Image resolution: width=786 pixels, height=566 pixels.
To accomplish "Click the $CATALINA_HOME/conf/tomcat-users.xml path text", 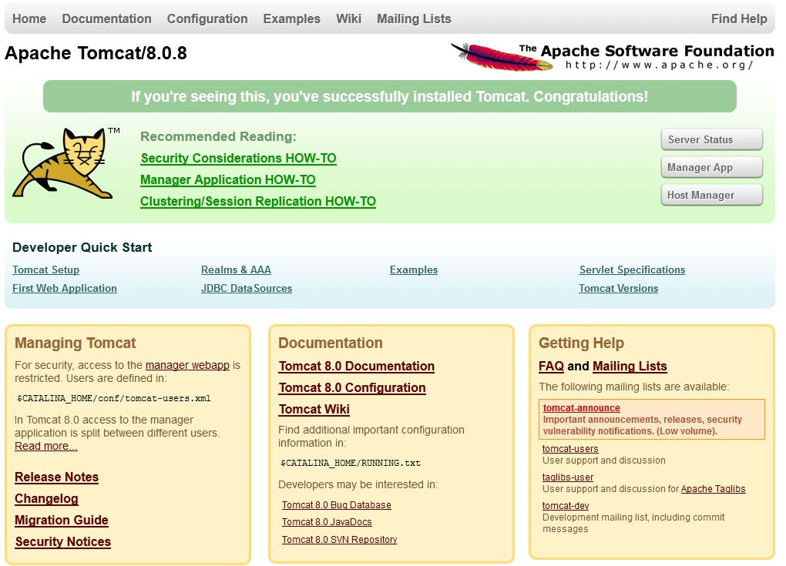I will tap(114, 398).
